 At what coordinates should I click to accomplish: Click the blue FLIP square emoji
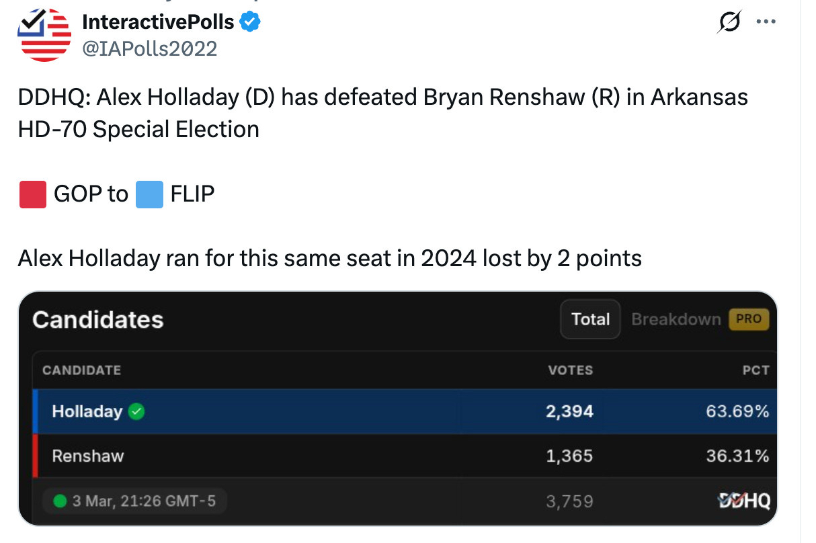tap(149, 194)
